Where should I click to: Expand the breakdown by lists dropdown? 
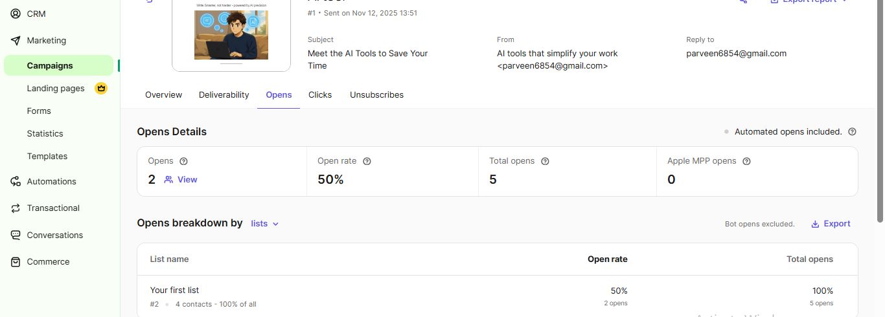point(265,224)
